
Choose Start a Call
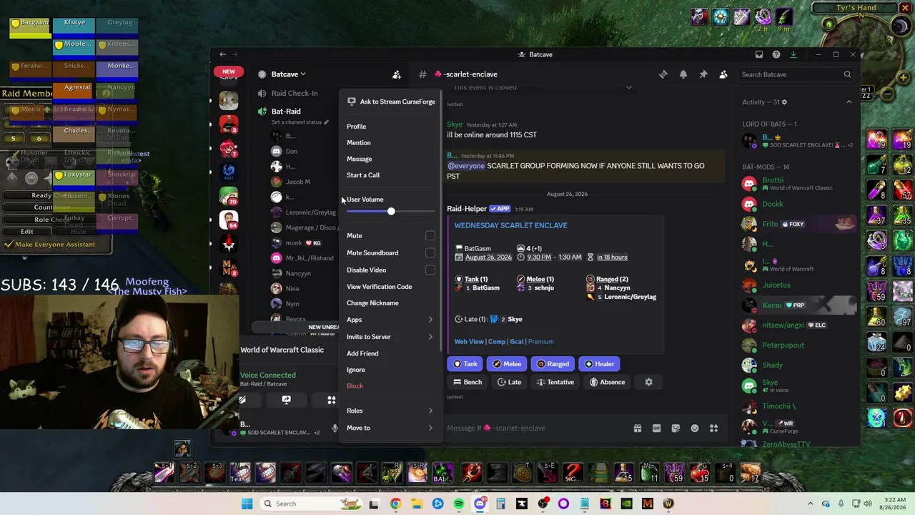point(391,175)
